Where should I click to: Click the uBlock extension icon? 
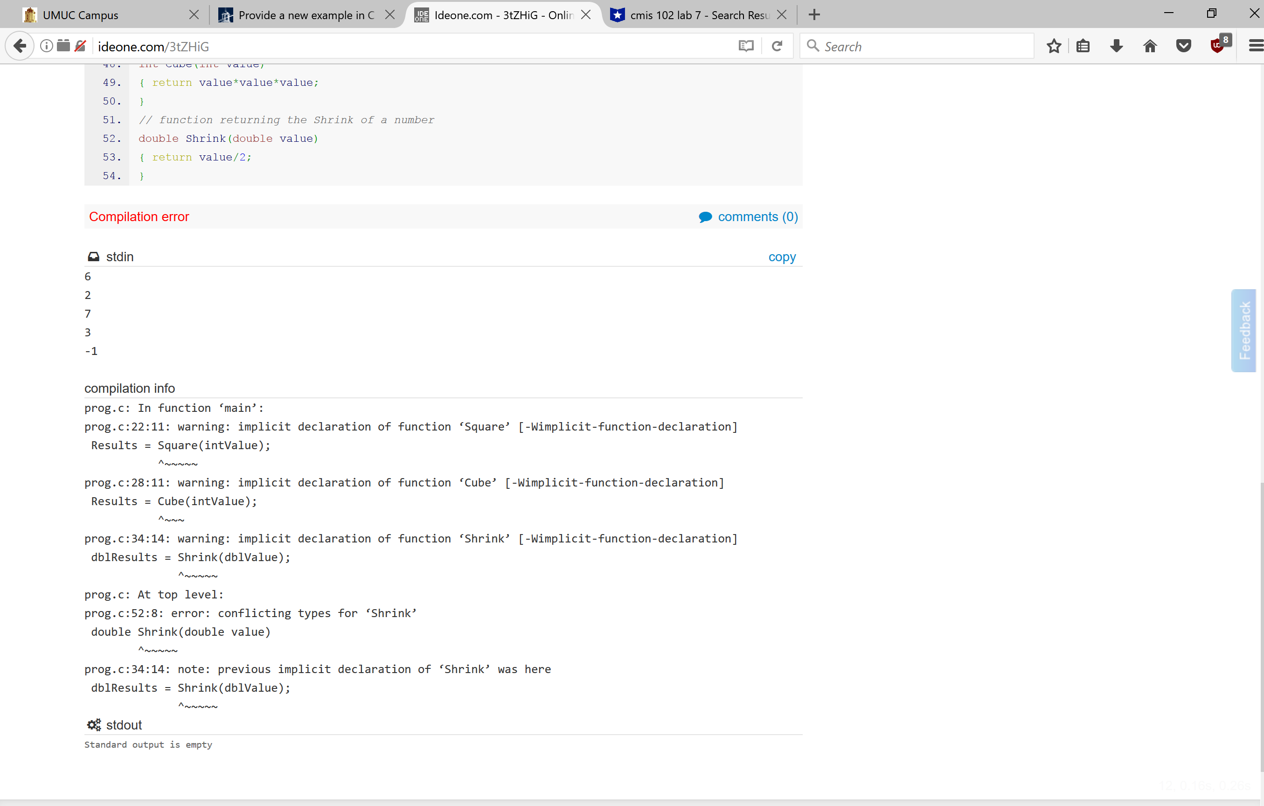pyautogui.click(x=1217, y=46)
